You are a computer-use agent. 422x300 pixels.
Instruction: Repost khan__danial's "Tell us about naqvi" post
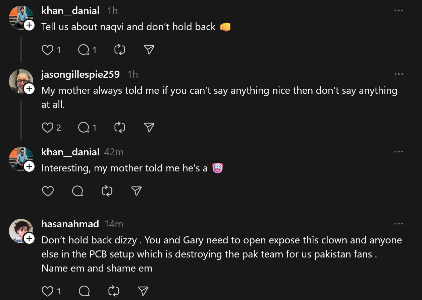tap(120, 50)
